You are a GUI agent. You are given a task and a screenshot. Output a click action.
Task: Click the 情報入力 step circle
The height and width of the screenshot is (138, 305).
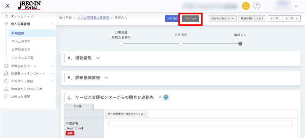[x=240, y=44]
